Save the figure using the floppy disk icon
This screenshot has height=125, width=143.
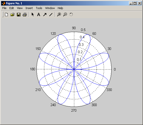pos(19,15)
